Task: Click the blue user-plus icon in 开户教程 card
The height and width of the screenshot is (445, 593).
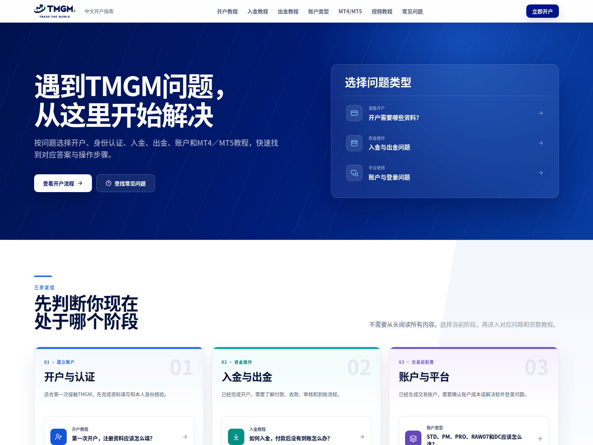Action: 59,437
